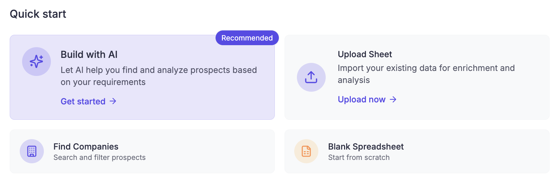Follow the Upload now link
The height and width of the screenshot is (180, 559).
pyautogui.click(x=362, y=99)
